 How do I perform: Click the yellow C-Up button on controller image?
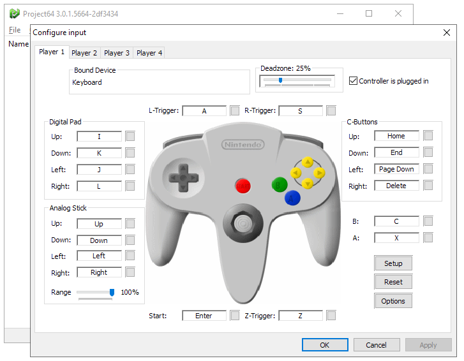tap(308, 162)
